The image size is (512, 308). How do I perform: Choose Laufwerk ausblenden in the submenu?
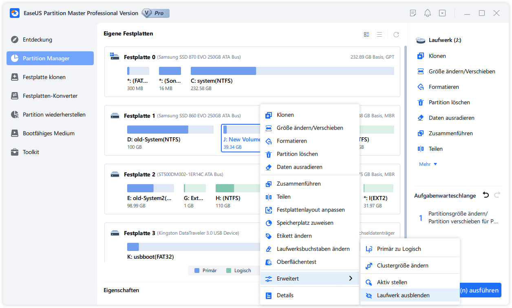pyautogui.click(x=410, y=295)
